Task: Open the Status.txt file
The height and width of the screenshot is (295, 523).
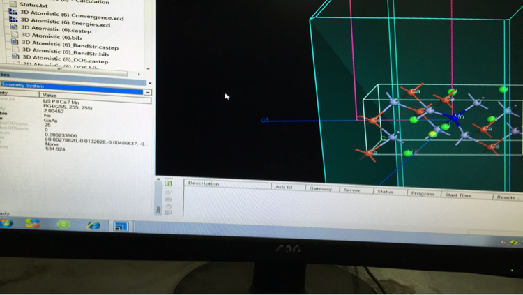Action: pos(33,5)
